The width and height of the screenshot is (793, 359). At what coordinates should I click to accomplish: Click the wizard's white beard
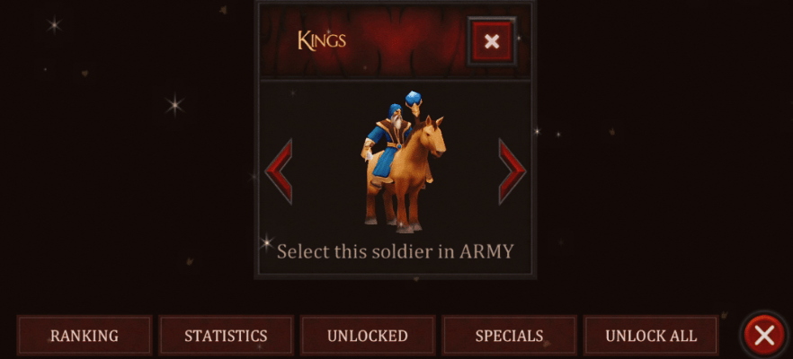point(398,123)
